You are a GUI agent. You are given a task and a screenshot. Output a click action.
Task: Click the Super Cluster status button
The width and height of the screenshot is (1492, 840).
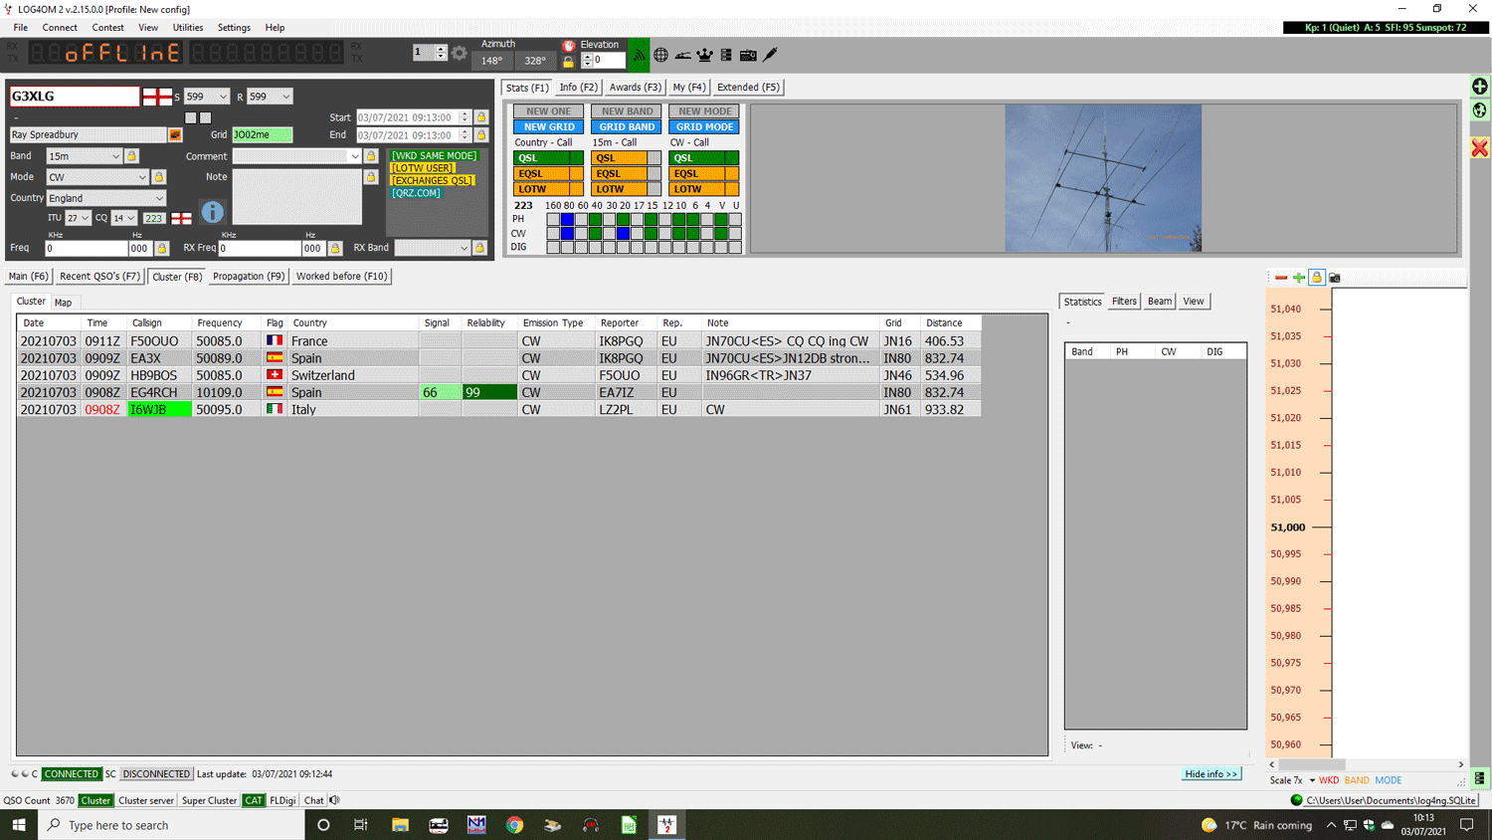[209, 800]
